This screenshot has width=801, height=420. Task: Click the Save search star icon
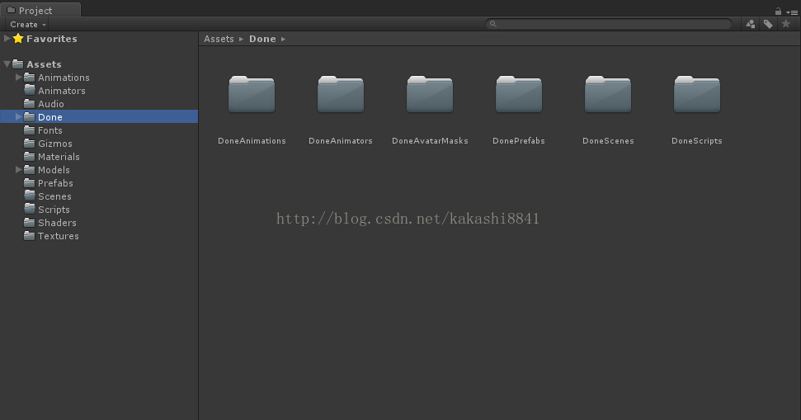(785, 24)
